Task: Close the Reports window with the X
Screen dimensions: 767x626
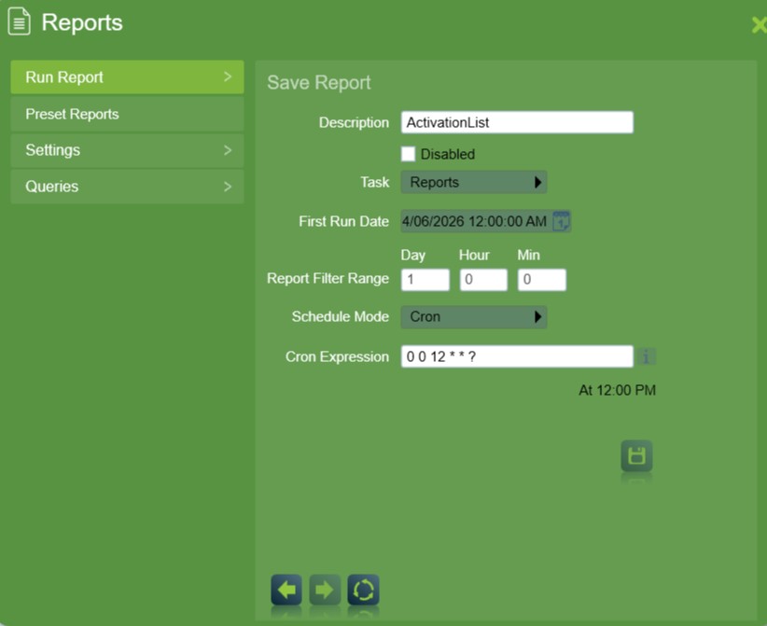Action: click(760, 24)
